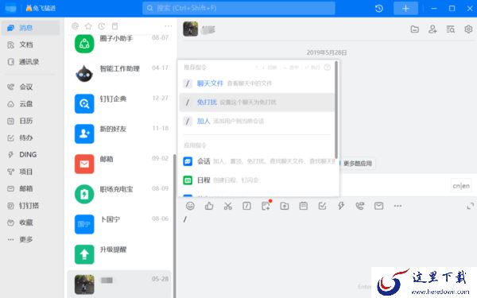The width and height of the screenshot is (477, 298).
Task: Select 日程 app command
Action: [257, 180]
